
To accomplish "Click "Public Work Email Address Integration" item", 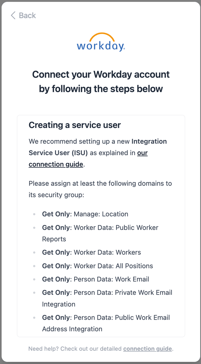I will [106, 323].
